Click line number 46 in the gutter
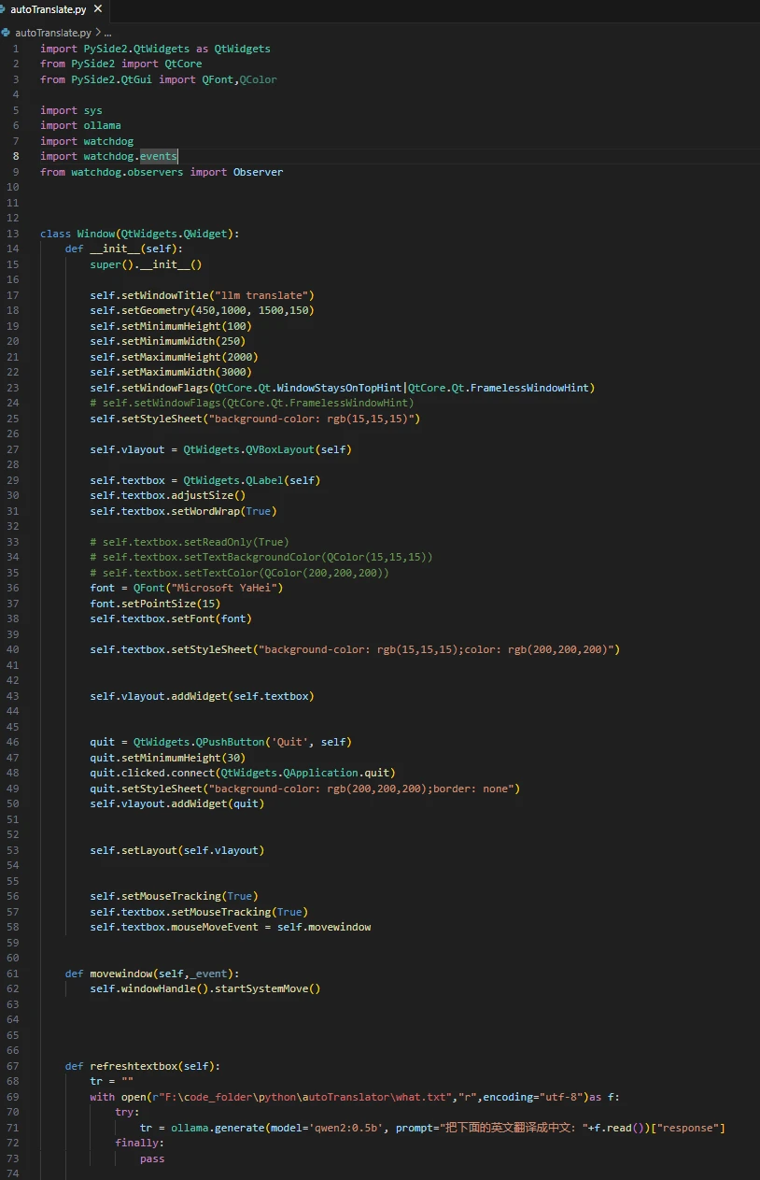 pos(14,742)
